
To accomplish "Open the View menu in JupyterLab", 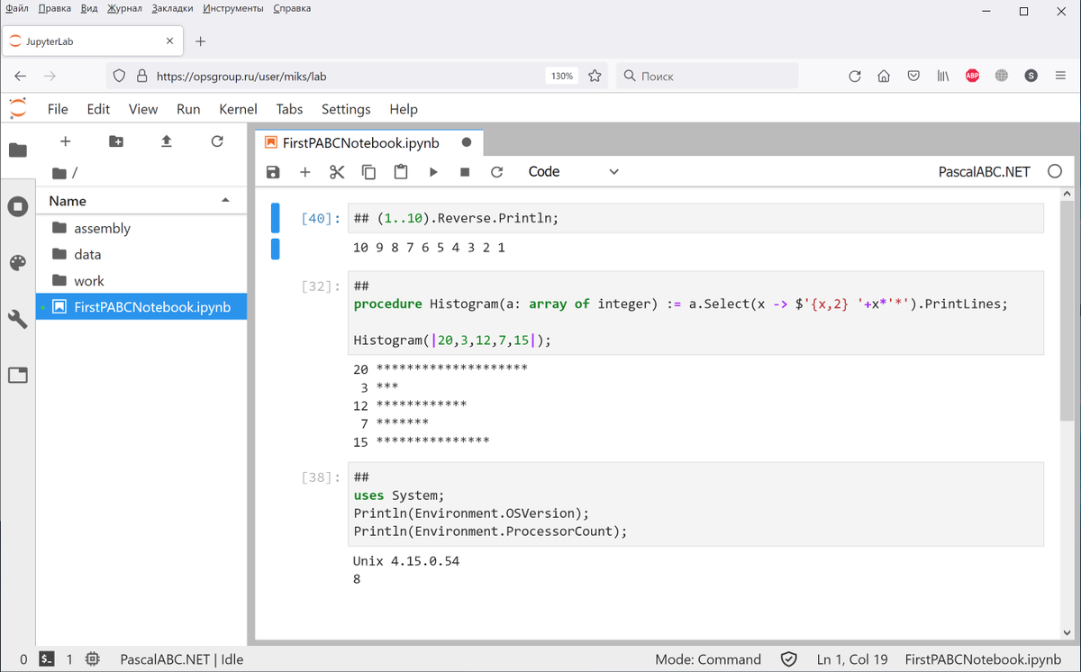I will pyautogui.click(x=143, y=109).
